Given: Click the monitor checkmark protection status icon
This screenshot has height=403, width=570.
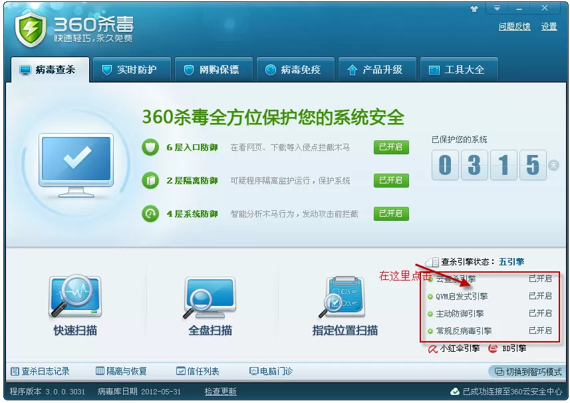Looking at the screenshot, I should [76, 165].
